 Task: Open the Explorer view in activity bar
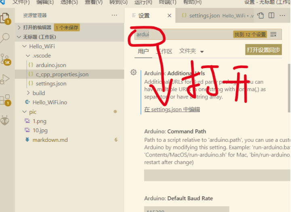5,19
